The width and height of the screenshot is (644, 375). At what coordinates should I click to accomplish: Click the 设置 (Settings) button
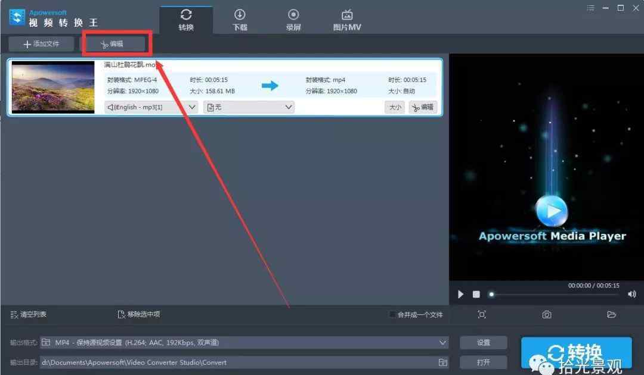[484, 342]
